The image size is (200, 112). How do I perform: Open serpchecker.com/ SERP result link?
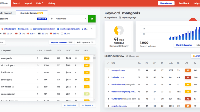pos(119,106)
